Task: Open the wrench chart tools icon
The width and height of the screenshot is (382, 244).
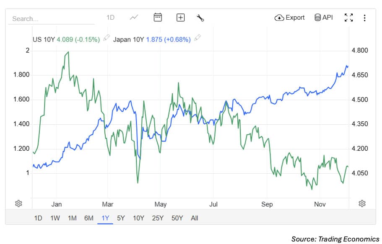Action: click(200, 18)
